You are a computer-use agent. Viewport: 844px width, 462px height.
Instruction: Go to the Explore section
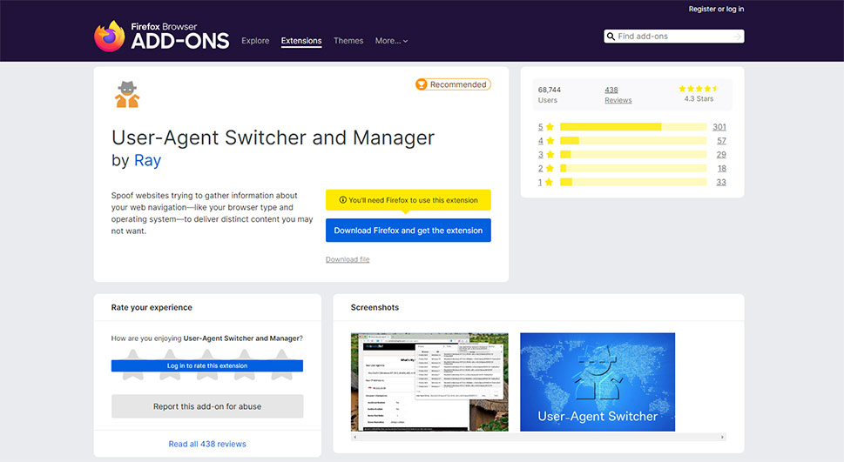pyautogui.click(x=255, y=41)
